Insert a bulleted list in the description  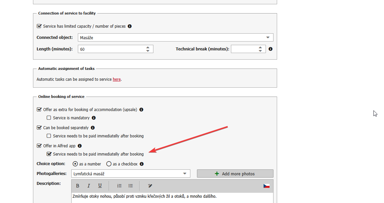click(x=131, y=186)
